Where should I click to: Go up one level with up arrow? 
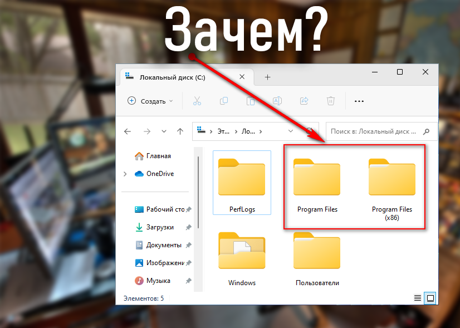click(180, 131)
